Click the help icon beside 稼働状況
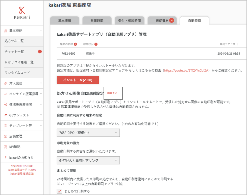This screenshot has width=247, height=195. pyautogui.click(x=96, y=44)
